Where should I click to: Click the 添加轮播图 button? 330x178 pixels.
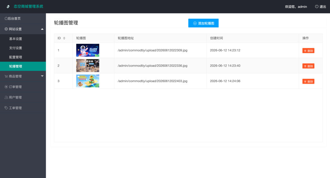click(203, 23)
